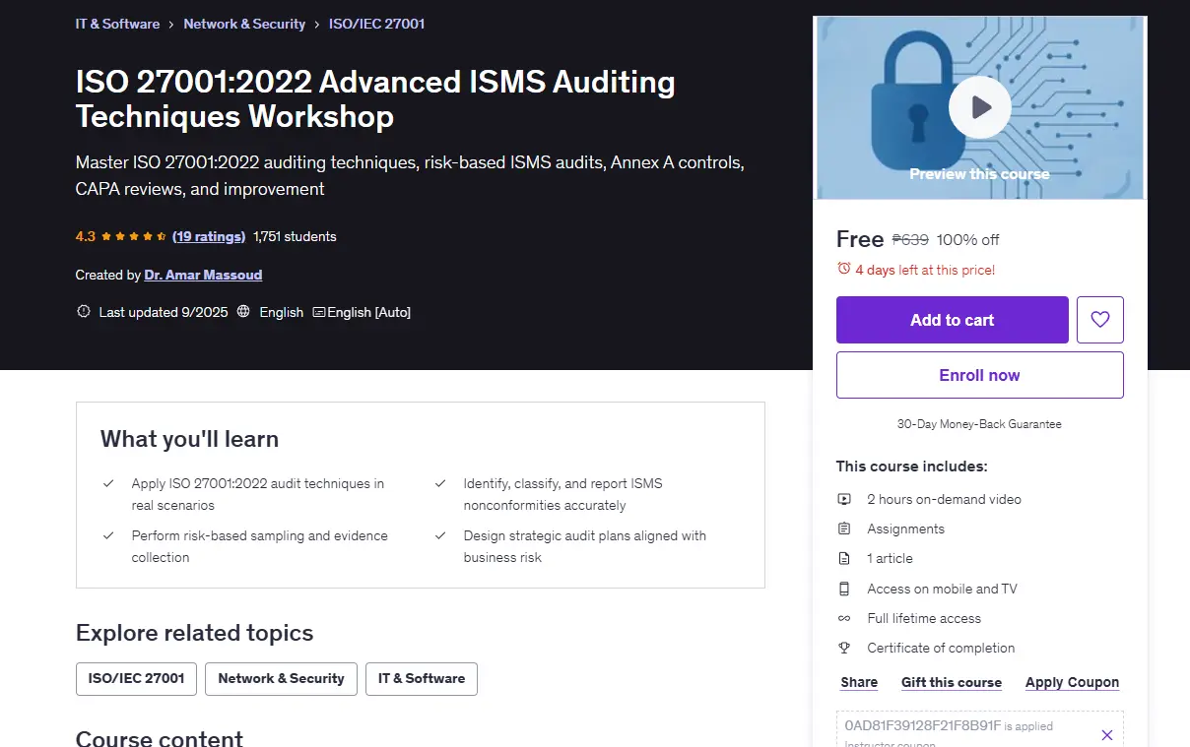Click the course preview thumbnail image

pos(979,108)
